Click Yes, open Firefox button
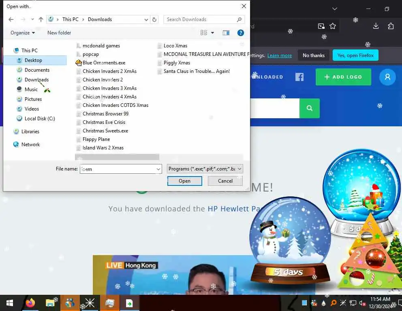The height and width of the screenshot is (311, 402). 355,55
